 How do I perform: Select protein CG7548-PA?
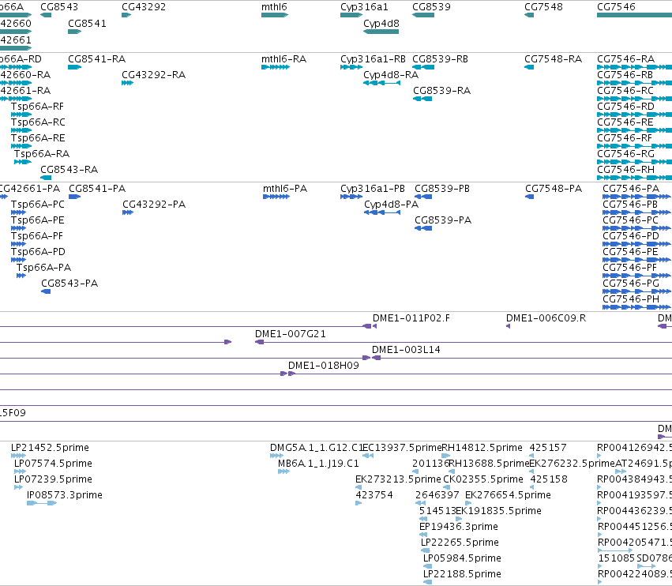pyautogui.click(x=554, y=189)
